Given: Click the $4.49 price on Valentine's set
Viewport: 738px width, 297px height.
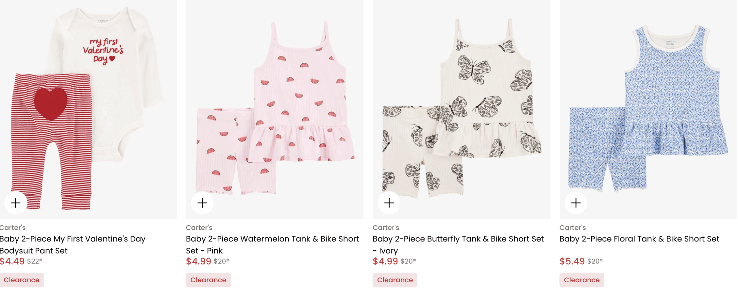Looking at the screenshot, I should click(x=12, y=262).
